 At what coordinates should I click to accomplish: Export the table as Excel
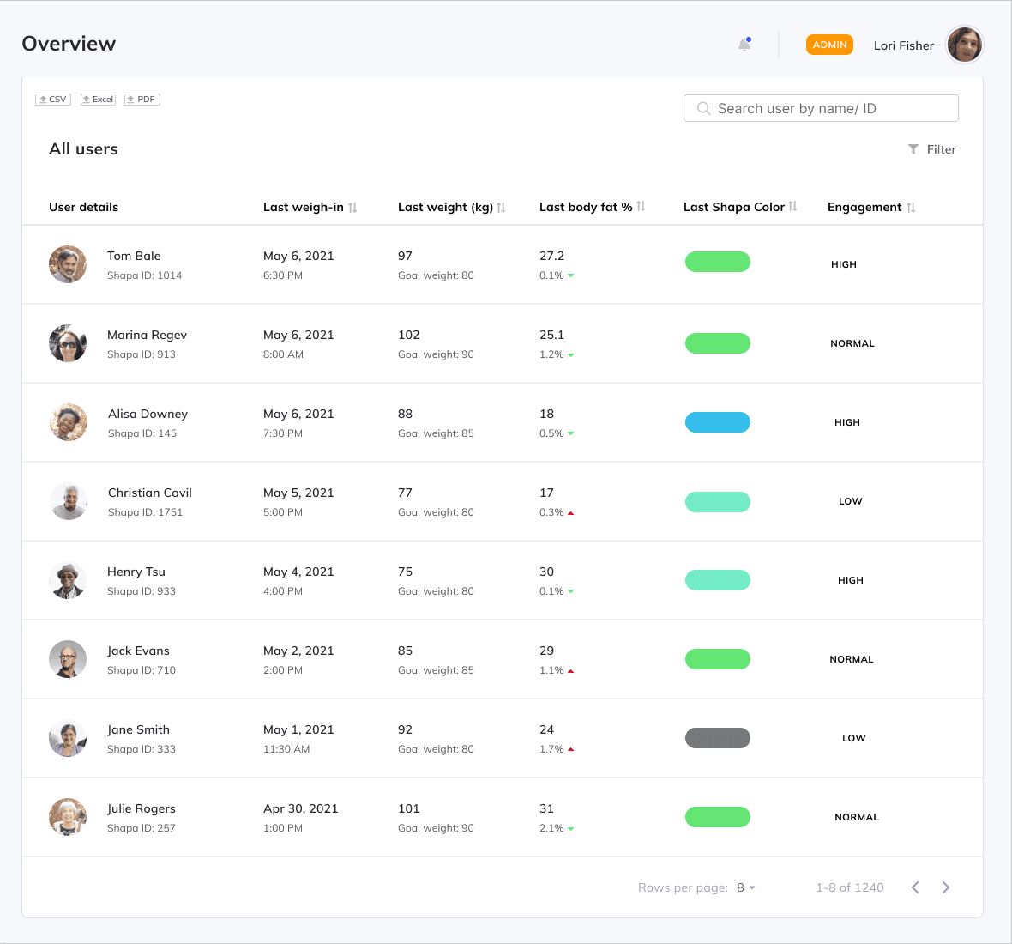click(97, 99)
